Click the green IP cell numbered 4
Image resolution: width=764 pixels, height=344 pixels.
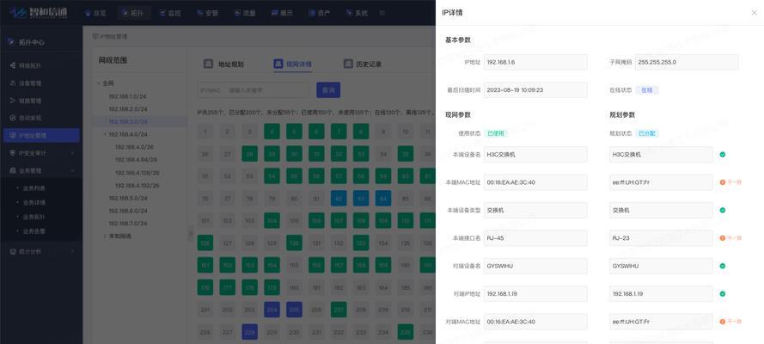[x=272, y=132]
